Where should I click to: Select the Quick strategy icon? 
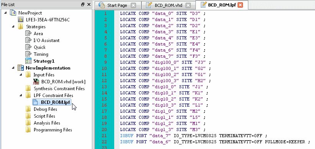point(28,47)
